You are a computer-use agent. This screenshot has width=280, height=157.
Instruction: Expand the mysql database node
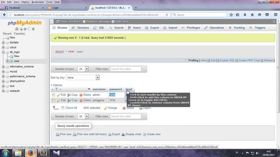click(x=3, y=72)
